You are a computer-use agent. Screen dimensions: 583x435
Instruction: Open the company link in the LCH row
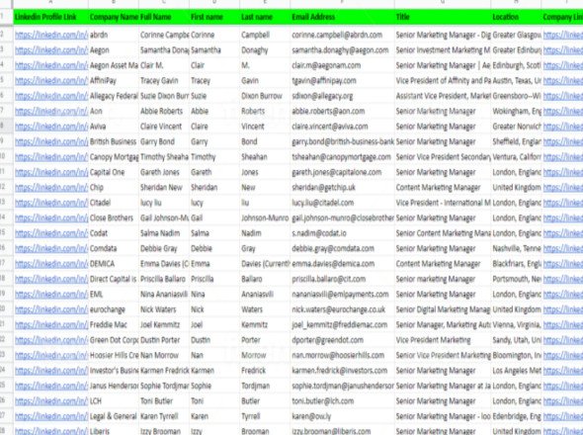(563, 401)
